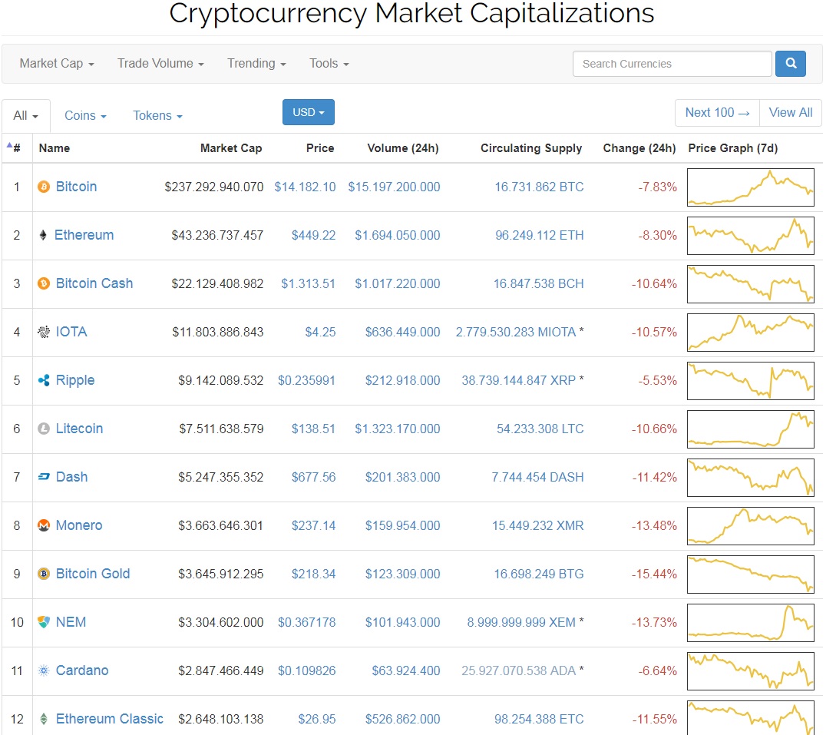Click Bitcoin price $14.182.10
The height and width of the screenshot is (735, 836).
click(x=305, y=187)
